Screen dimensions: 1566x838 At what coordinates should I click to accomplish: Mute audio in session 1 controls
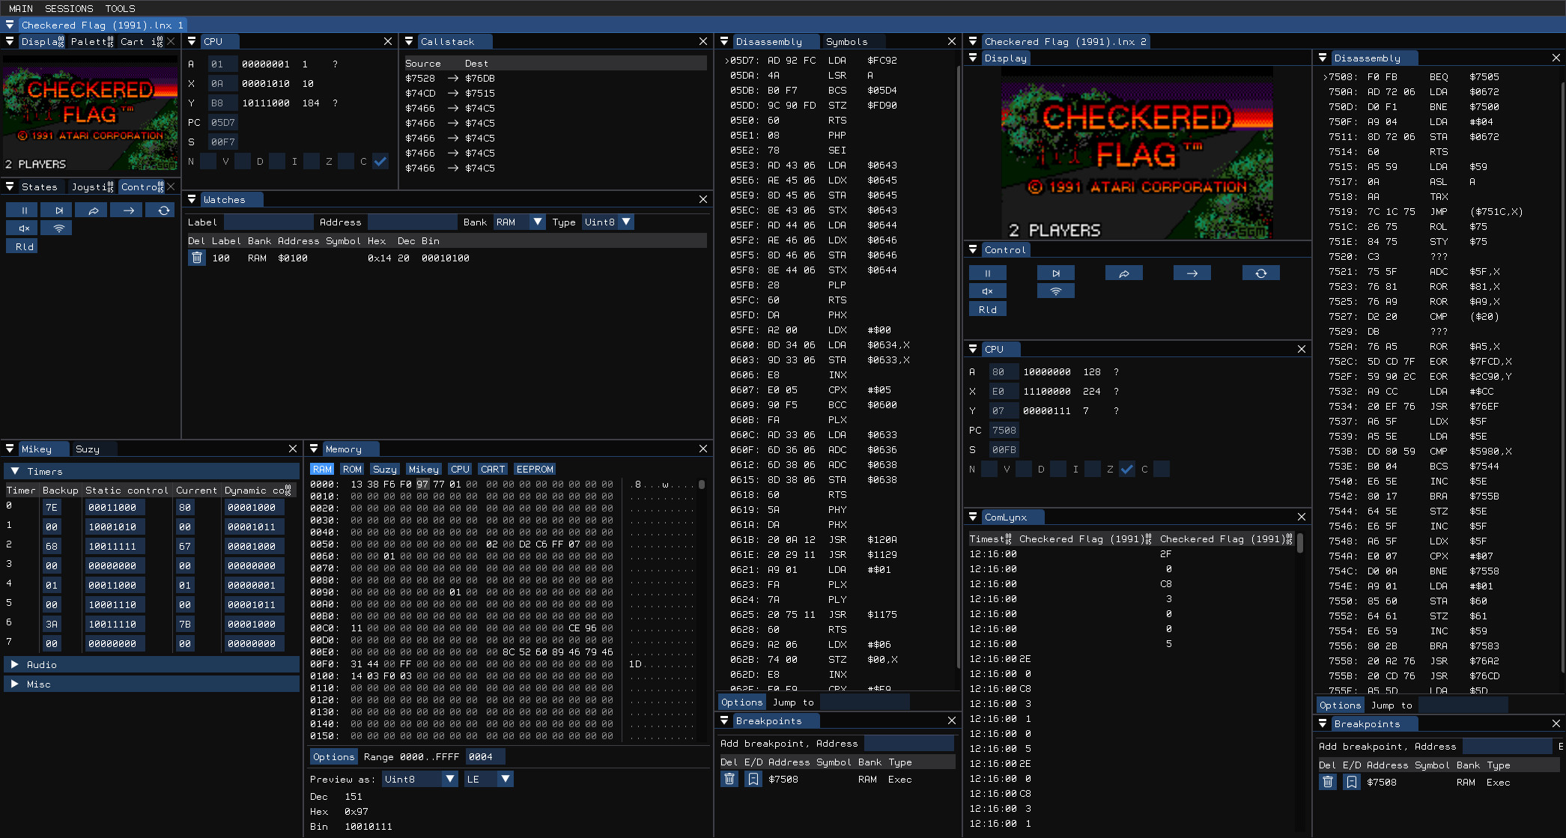coord(24,228)
